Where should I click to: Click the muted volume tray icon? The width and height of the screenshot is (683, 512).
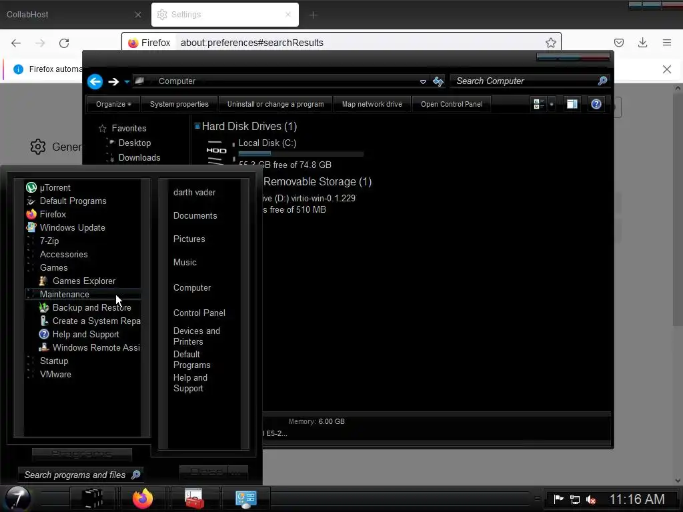(591, 499)
